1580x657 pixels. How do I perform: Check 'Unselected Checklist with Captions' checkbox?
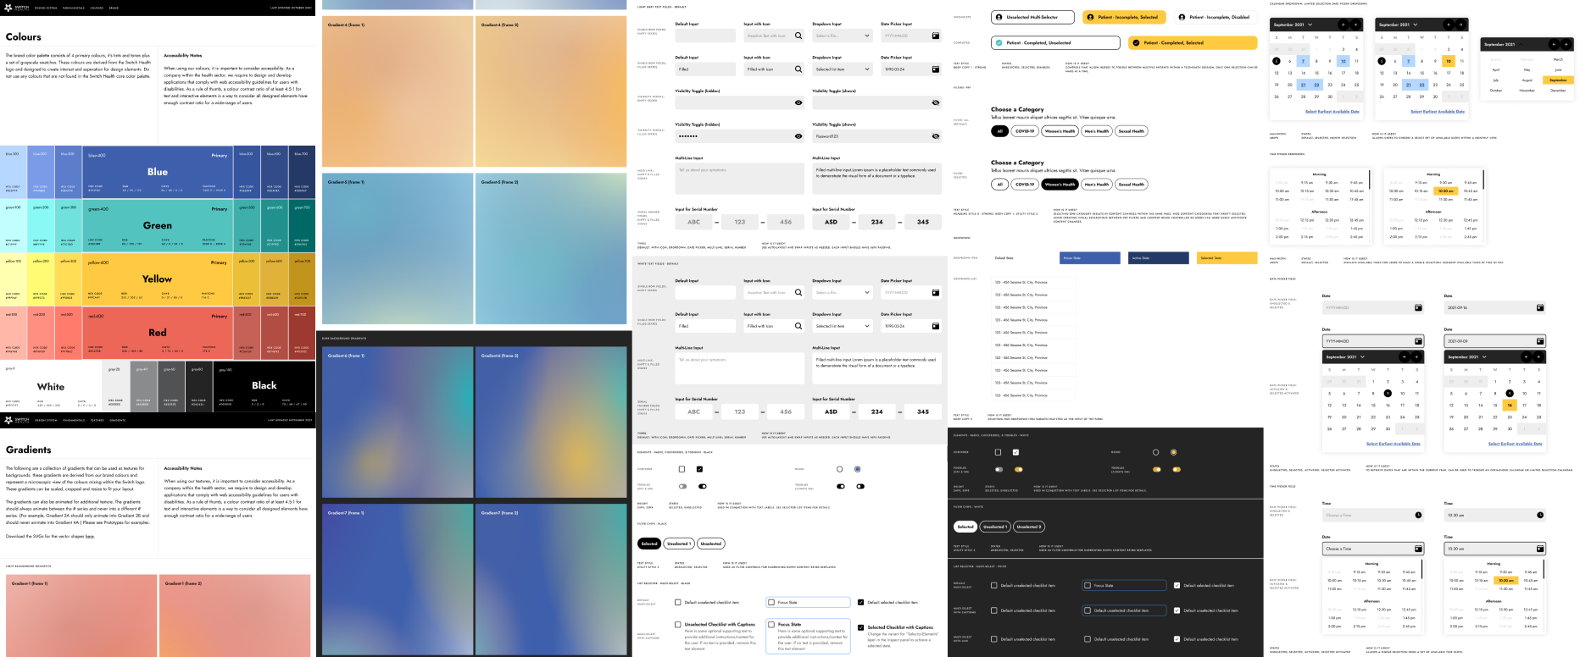pos(678,625)
